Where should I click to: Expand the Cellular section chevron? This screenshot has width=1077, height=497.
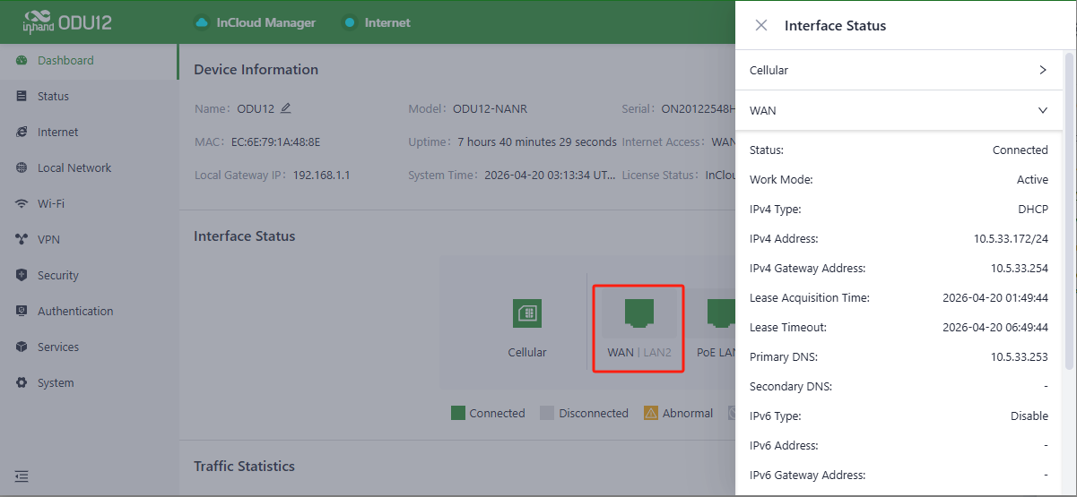[x=1042, y=70]
